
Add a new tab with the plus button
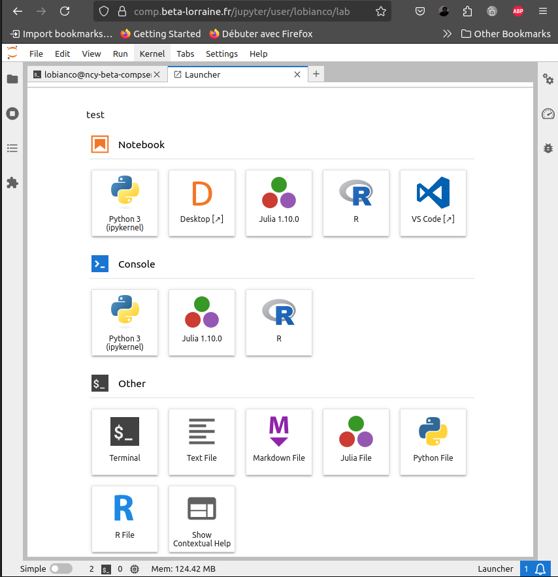[316, 74]
